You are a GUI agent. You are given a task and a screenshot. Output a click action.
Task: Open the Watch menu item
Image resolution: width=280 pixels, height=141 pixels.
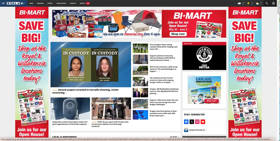[x=82, y=3]
